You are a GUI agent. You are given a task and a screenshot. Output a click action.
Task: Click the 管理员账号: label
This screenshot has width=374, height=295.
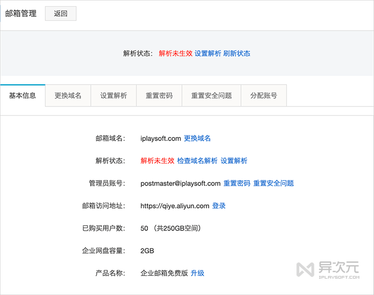coord(107,183)
